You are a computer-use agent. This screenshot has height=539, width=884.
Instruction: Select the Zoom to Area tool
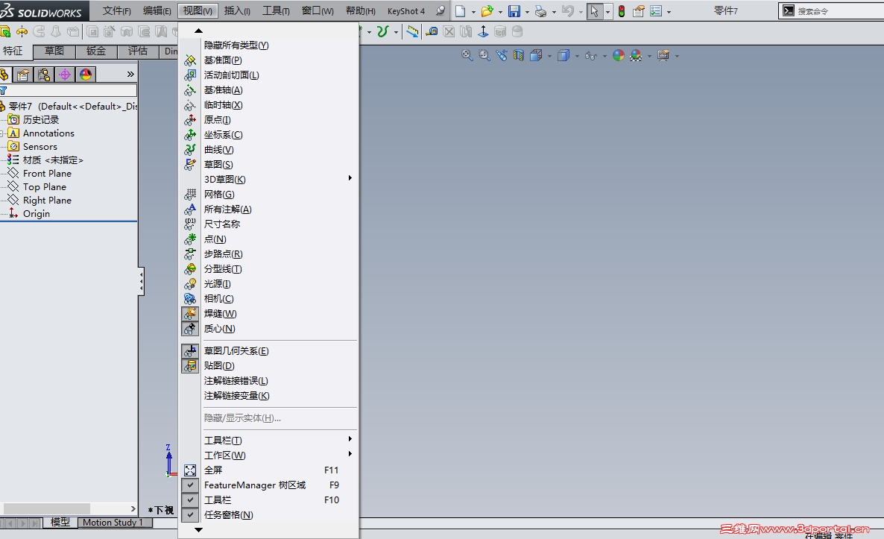pyautogui.click(x=484, y=55)
